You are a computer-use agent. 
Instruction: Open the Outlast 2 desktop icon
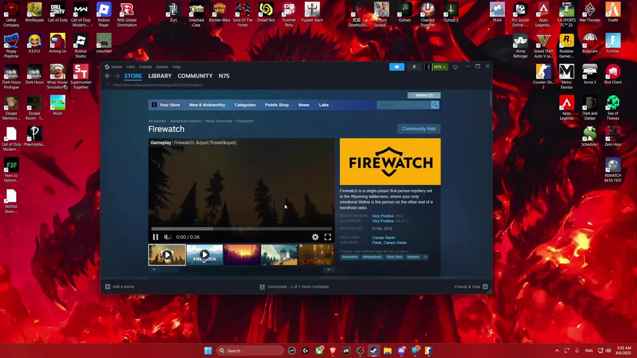[451, 12]
